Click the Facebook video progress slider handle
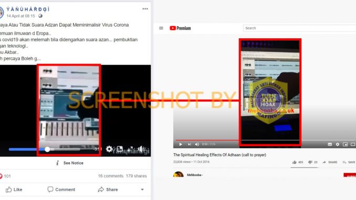Image resolution: width=356 pixels, height=200 pixels. (47, 150)
